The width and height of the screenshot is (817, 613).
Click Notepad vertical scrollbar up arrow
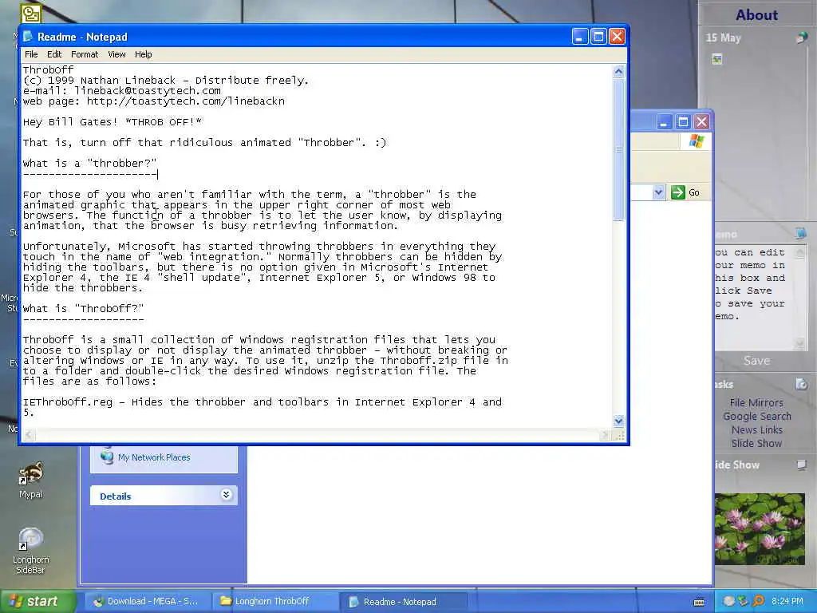(618, 71)
